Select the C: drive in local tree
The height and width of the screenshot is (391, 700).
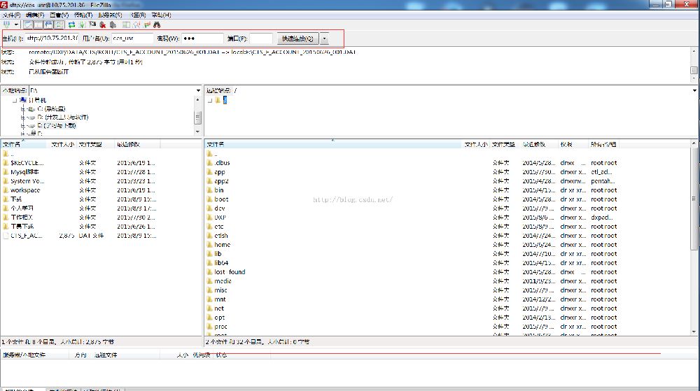(51, 109)
